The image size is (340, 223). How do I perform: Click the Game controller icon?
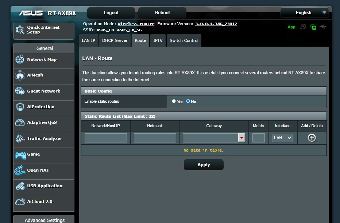(20, 155)
